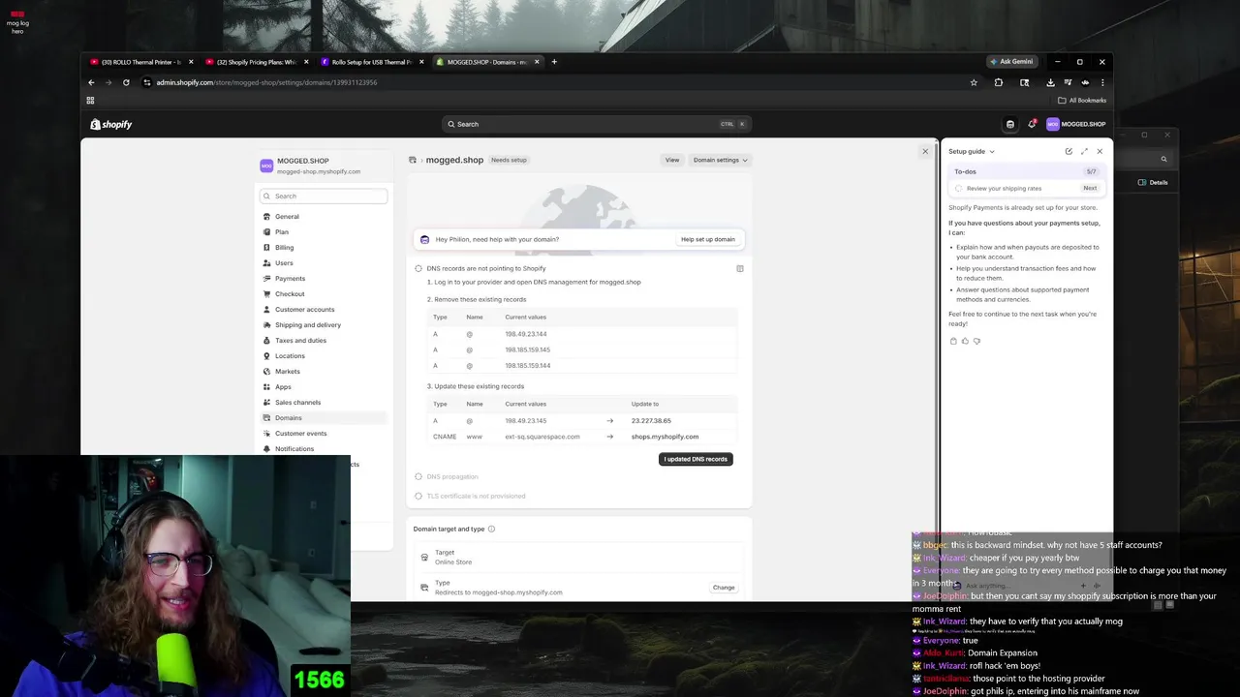Close the settings panel with X
The width and height of the screenshot is (1240, 697).
pyautogui.click(x=925, y=151)
